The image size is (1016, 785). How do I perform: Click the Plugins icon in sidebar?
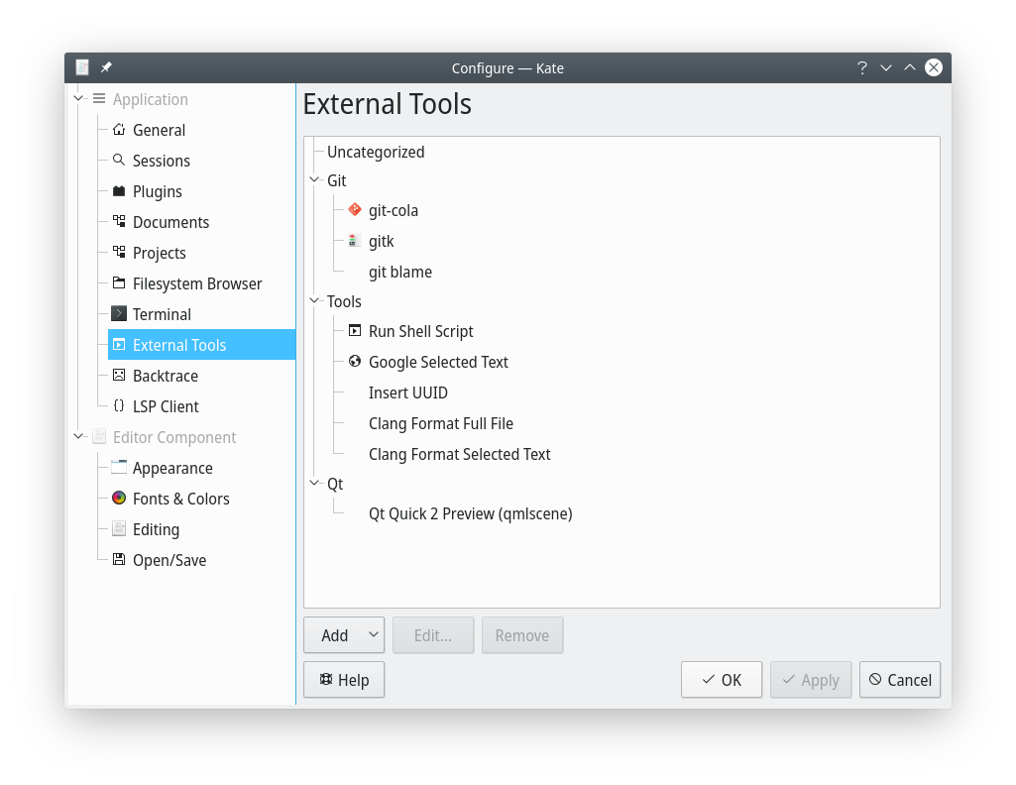119,191
